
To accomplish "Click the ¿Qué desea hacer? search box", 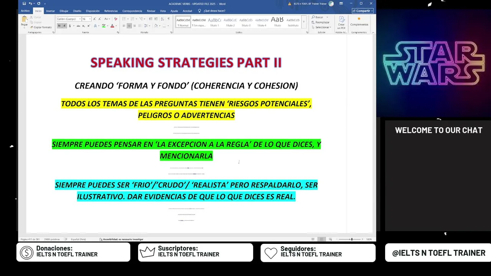I will (x=212, y=11).
